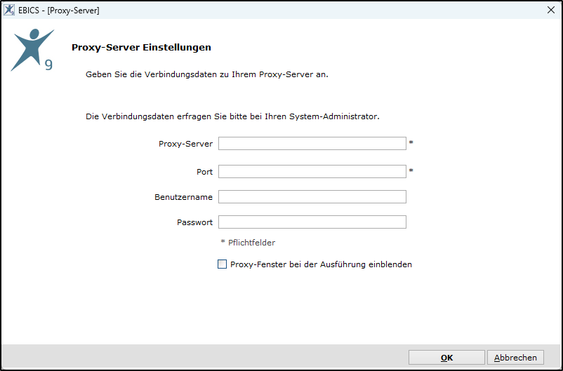Click the 'Benutzername' label

point(183,197)
